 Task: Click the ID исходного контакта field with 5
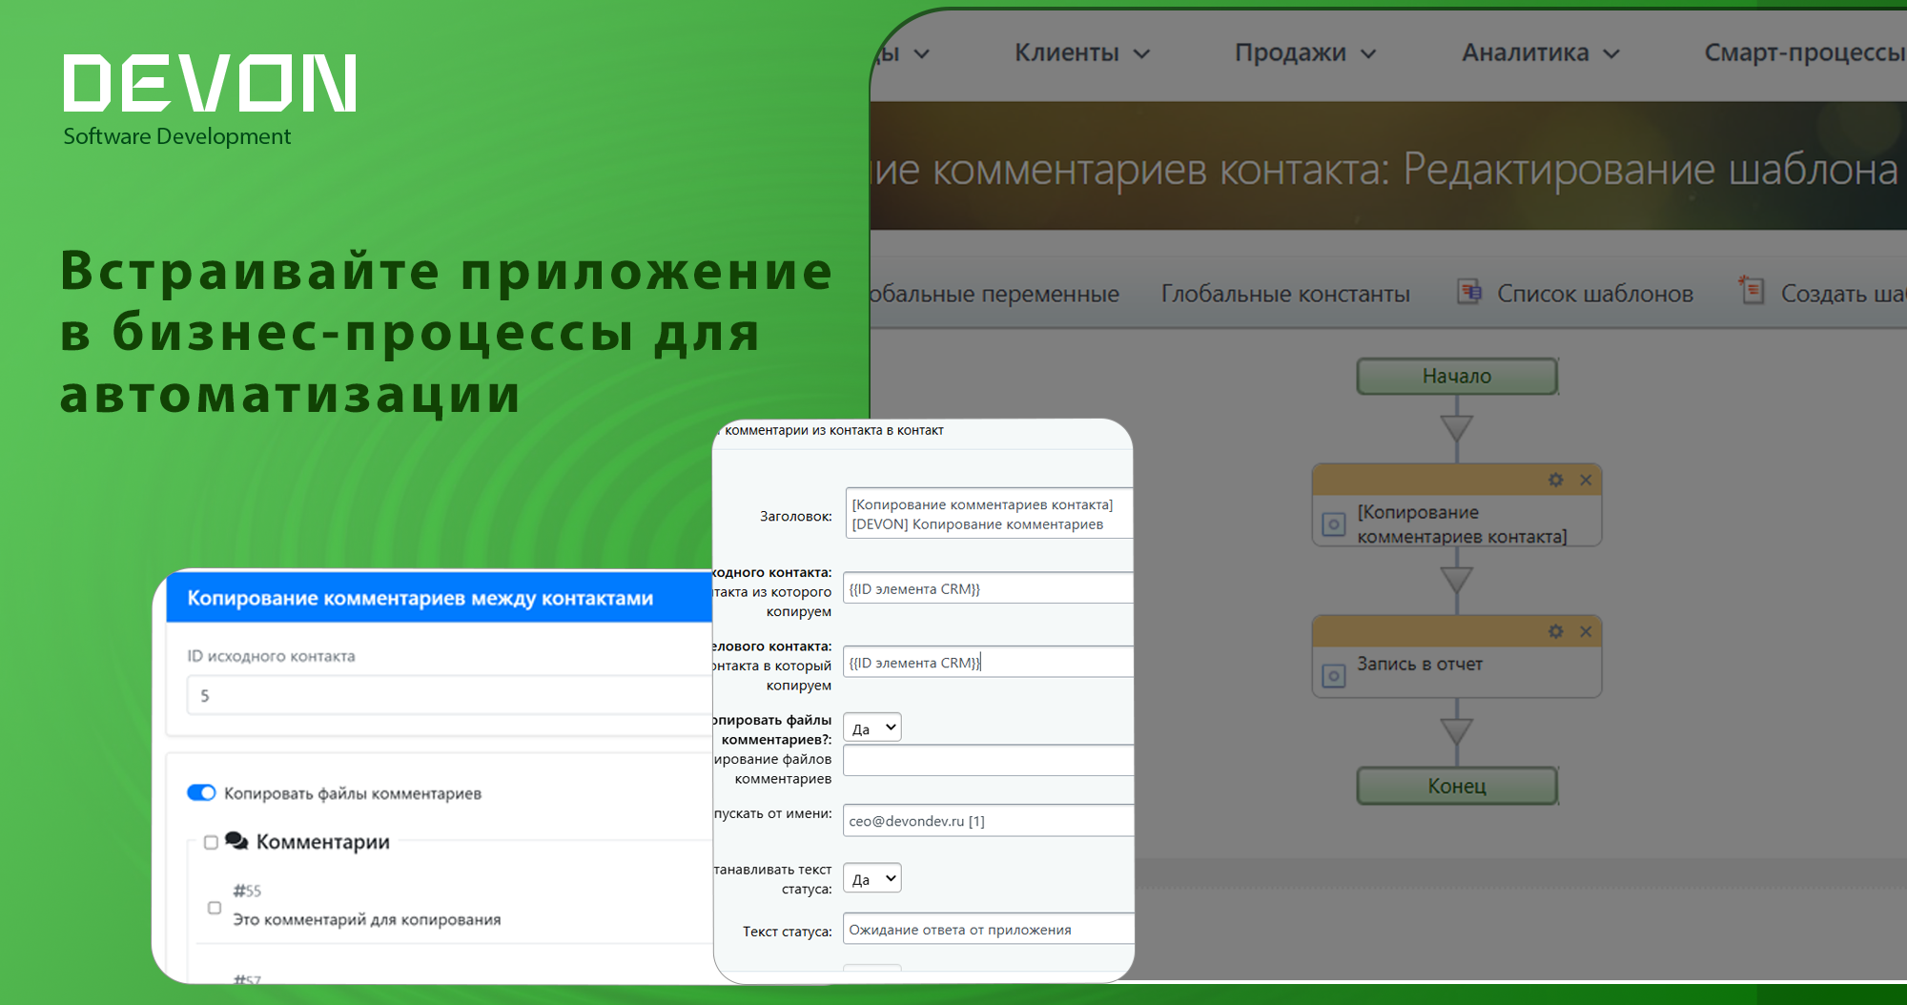[450, 695]
